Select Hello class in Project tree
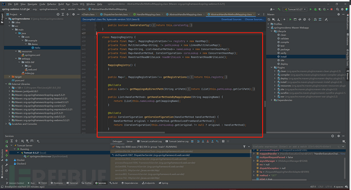 click(37, 48)
